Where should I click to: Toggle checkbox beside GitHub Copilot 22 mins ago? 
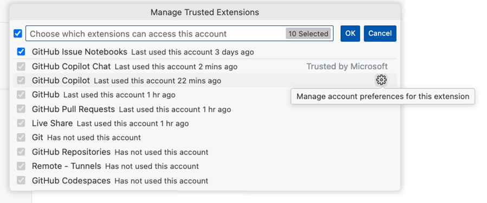click(x=21, y=80)
